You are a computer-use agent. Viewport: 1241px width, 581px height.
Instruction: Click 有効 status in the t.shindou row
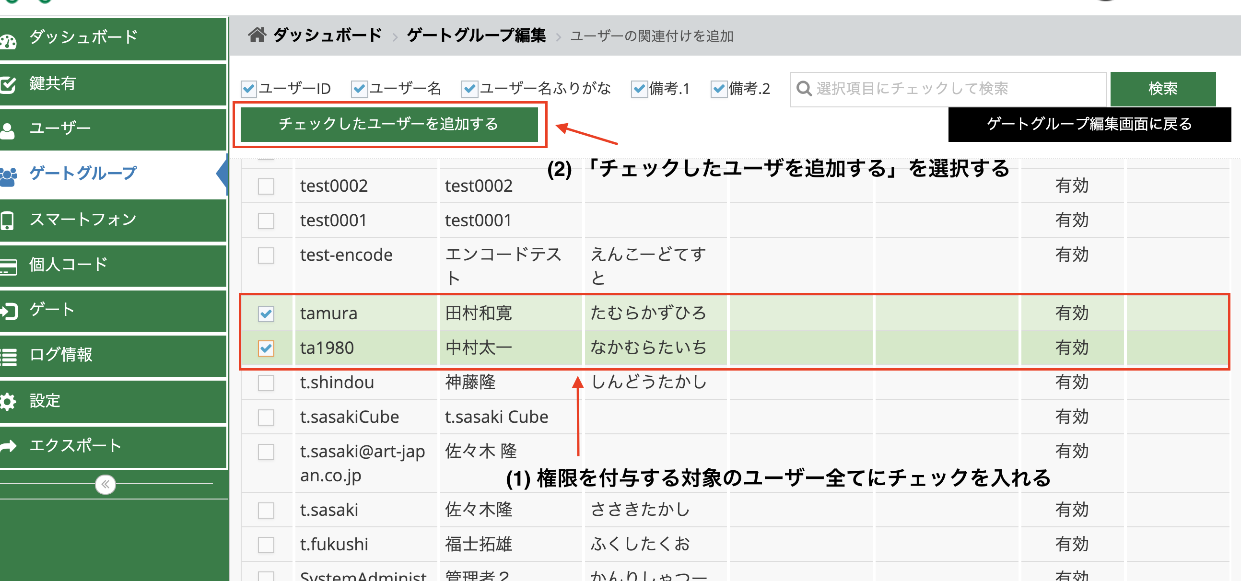pyautogui.click(x=1072, y=383)
